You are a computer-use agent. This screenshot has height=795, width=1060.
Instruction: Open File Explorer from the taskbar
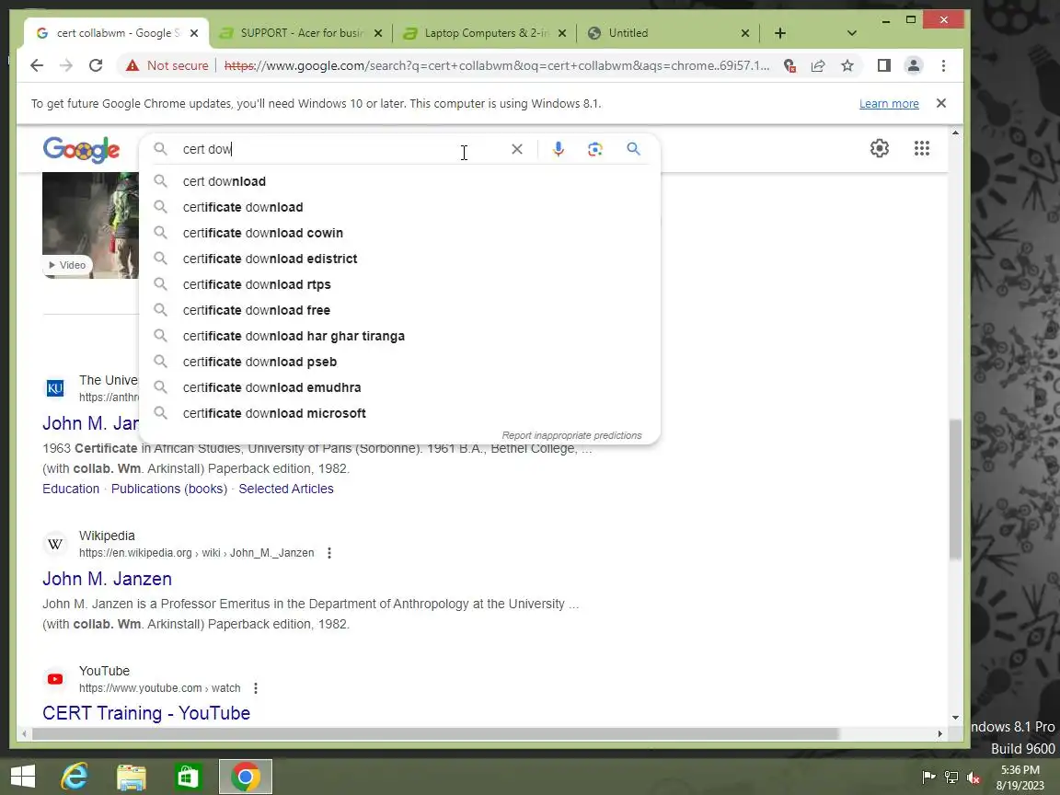coord(132,778)
